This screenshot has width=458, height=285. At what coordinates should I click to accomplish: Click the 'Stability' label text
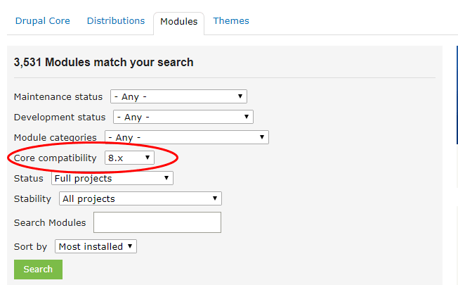point(33,199)
